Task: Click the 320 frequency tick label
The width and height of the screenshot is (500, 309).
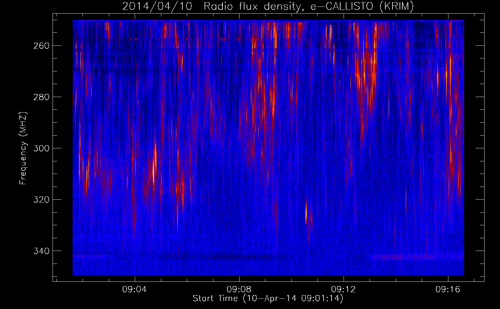Action: pos(41,200)
